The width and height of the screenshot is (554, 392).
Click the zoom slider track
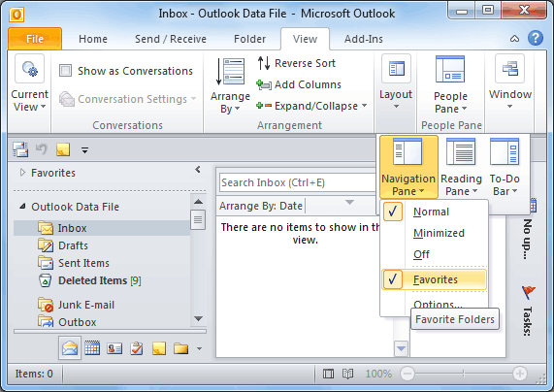(463, 374)
